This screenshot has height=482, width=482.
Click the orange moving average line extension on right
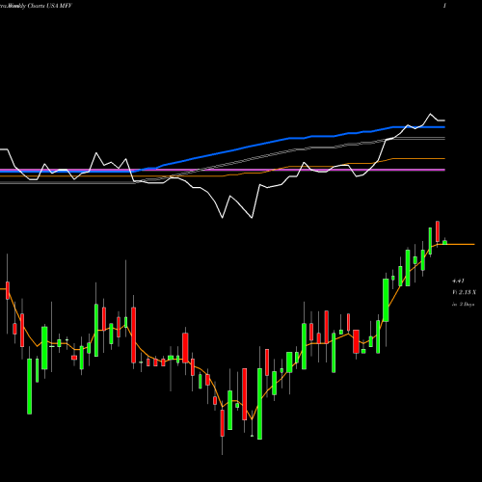(461, 245)
